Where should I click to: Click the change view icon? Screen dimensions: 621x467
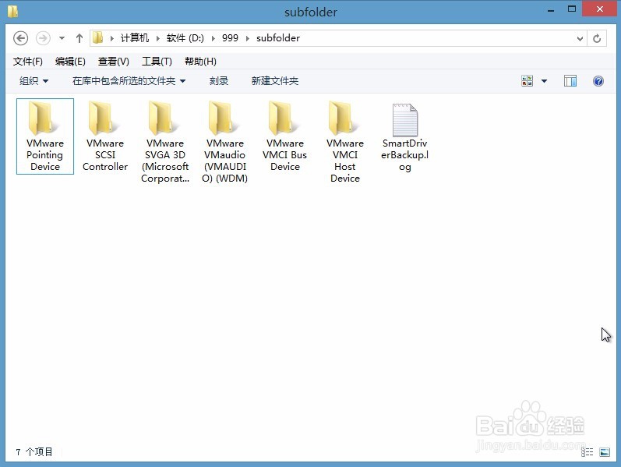tap(527, 81)
